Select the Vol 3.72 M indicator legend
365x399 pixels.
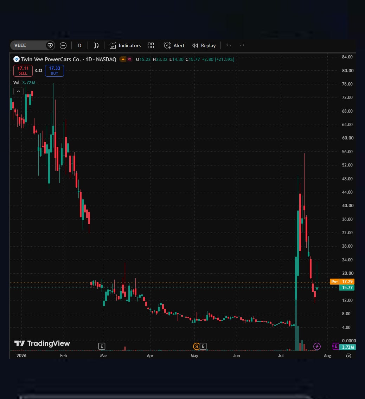(24, 82)
